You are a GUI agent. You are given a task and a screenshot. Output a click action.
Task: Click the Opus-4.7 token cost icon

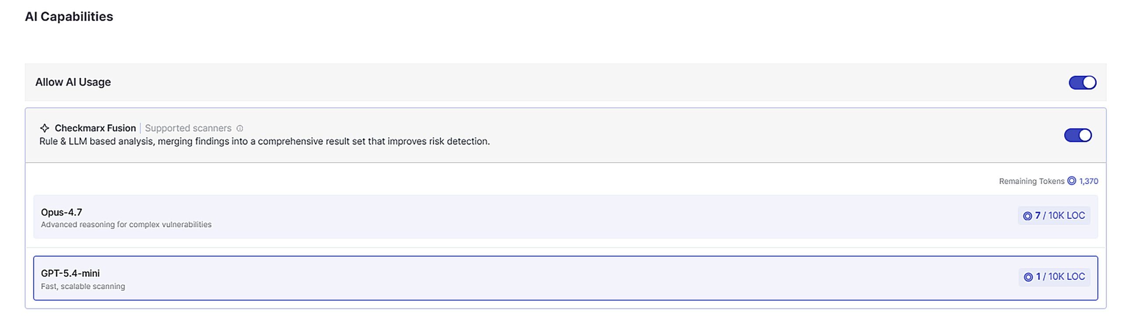[x=1027, y=216]
